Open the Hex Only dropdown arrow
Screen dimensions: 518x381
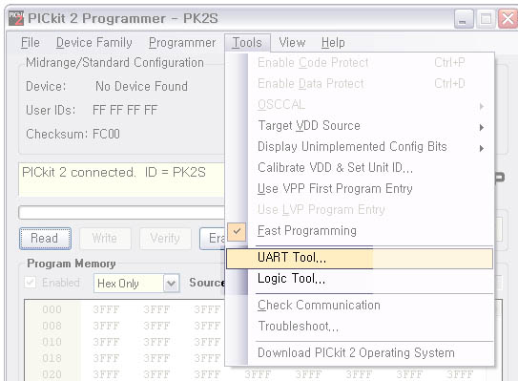(x=171, y=283)
